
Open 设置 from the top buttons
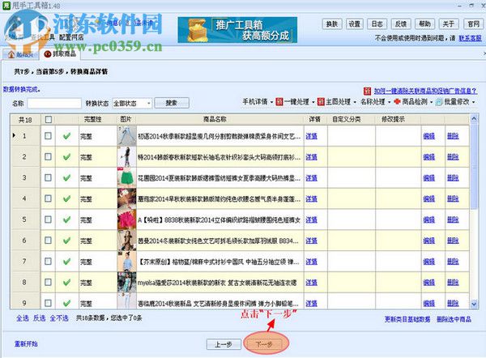(354, 23)
